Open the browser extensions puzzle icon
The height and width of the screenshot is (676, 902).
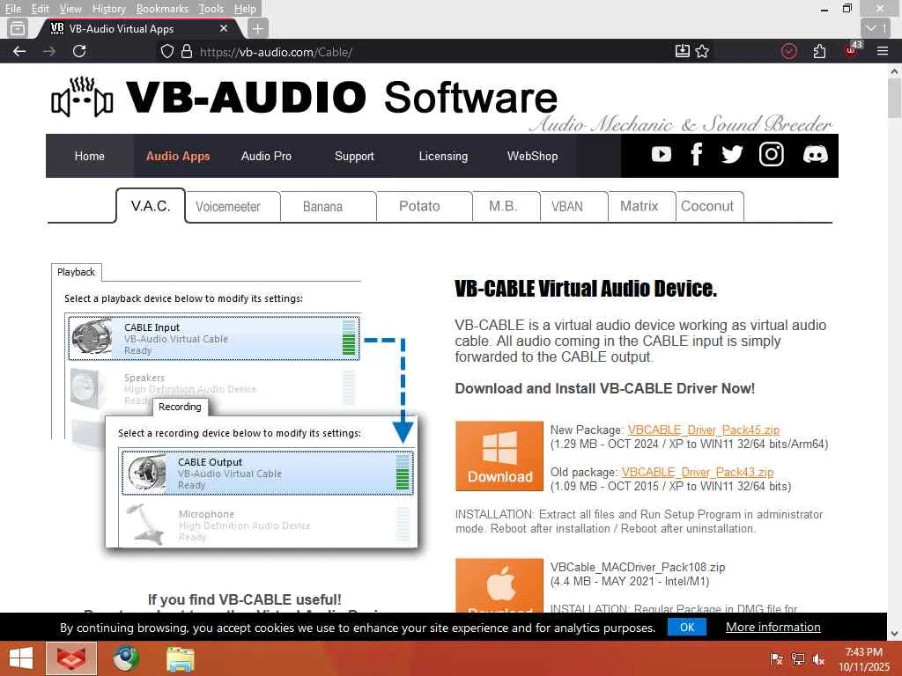pos(819,51)
